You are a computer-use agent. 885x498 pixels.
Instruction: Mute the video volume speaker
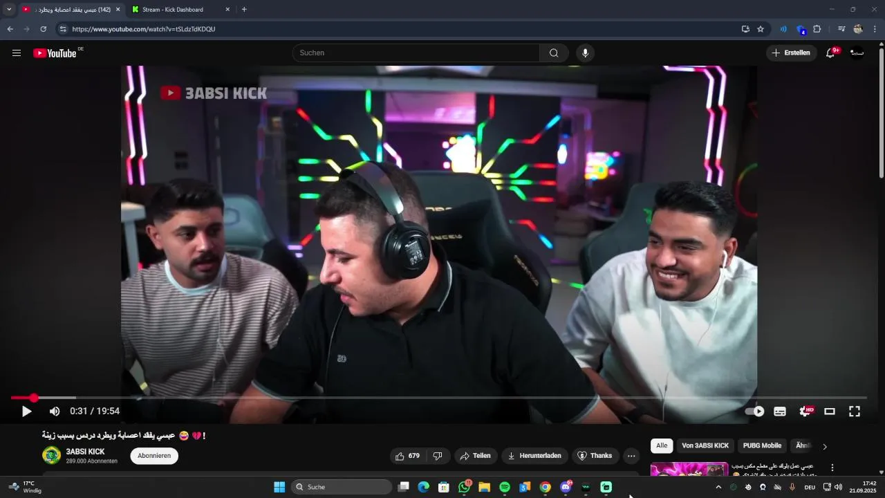coord(55,412)
